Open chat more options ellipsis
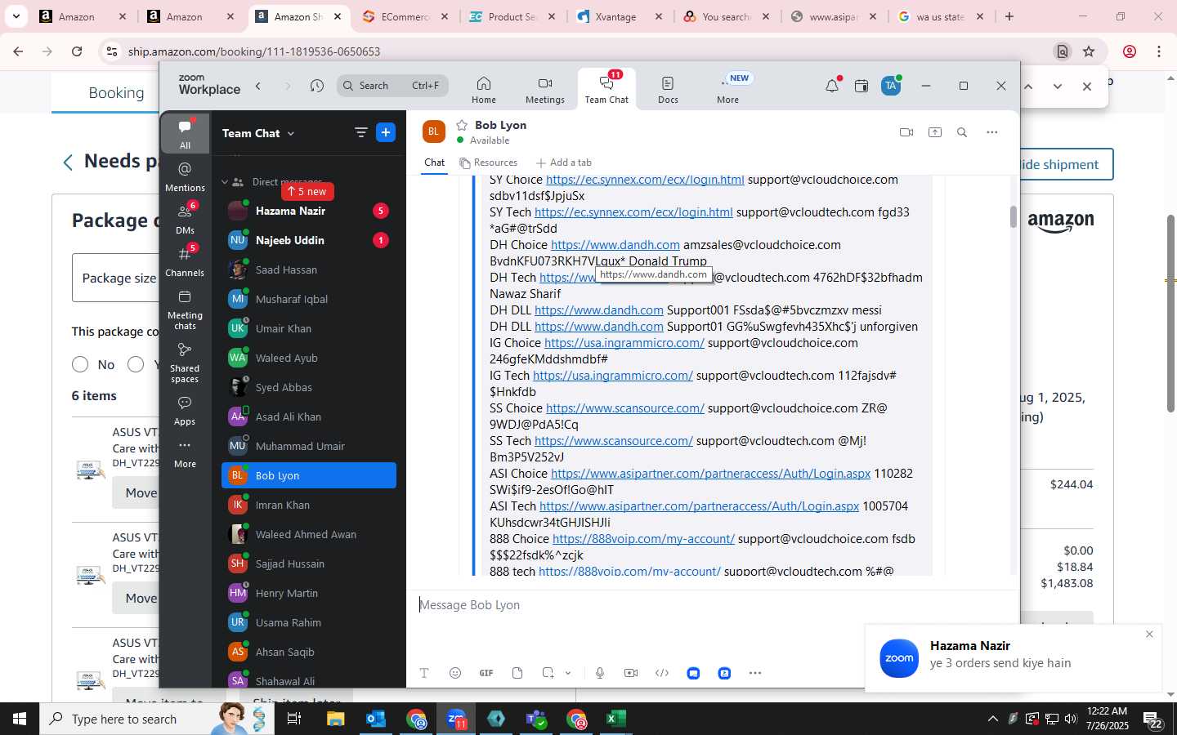Image resolution: width=1177 pixels, height=735 pixels. point(992,132)
